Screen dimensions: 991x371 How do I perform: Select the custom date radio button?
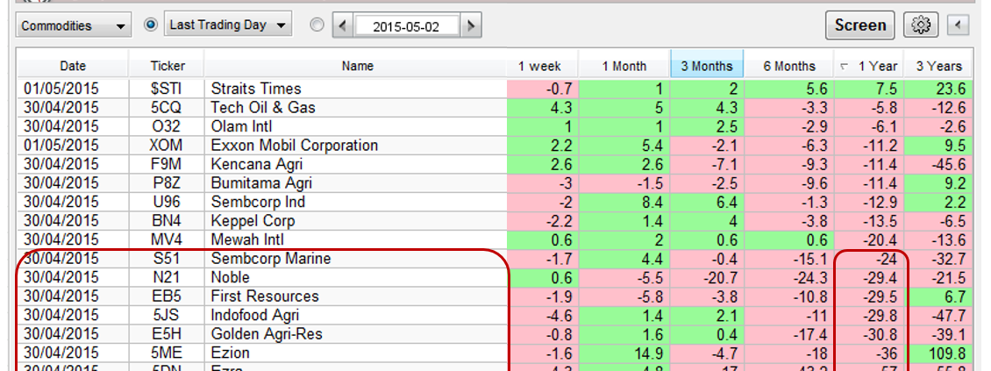pos(317,25)
